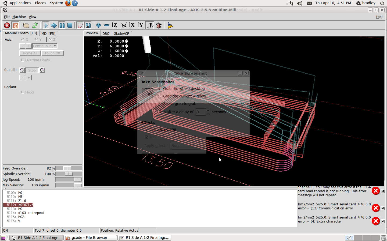The width and height of the screenshot is (387, 241).
Task: Zoom in with plus icon
Action: [x=98, y=25]
